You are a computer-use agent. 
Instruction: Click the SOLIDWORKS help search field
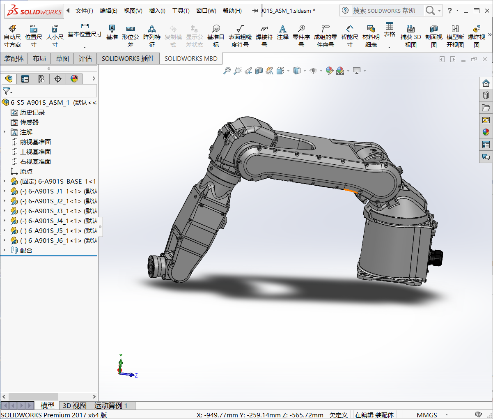point(386,11)
